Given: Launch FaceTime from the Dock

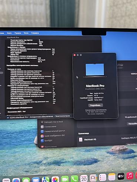Looking at the screenshot, I should point(65,179).
